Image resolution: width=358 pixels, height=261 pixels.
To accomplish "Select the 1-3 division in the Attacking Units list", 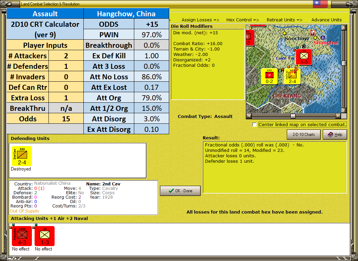I will click(44, 236).
